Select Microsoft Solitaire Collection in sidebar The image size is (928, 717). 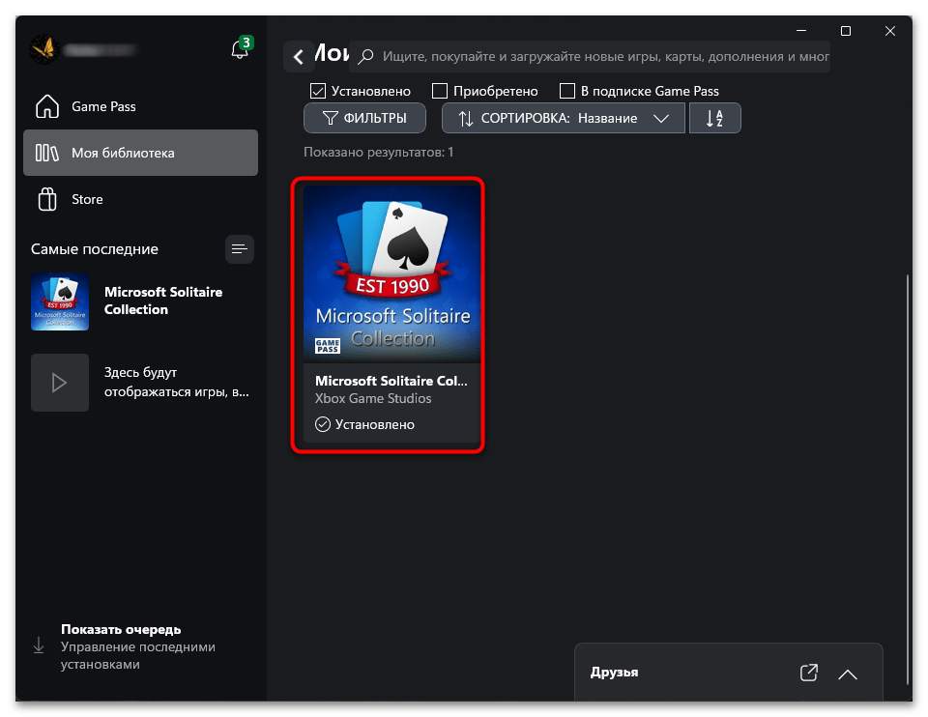pyautogui.click(x=163, y=301)
